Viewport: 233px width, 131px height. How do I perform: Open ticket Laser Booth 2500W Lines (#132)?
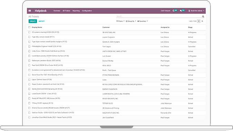coord(44,94)
